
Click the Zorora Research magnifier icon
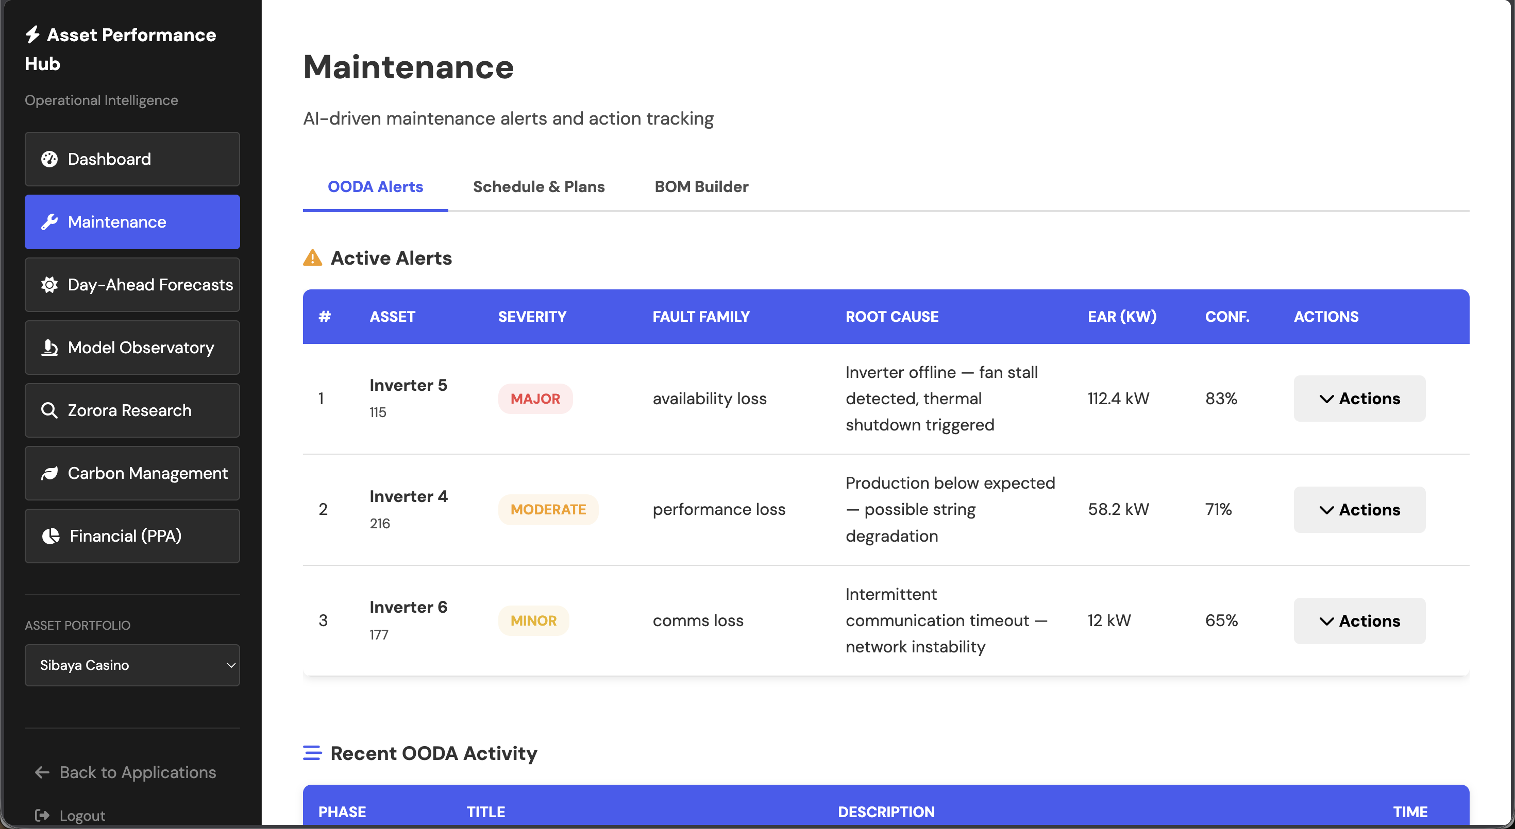pos(49,410)
